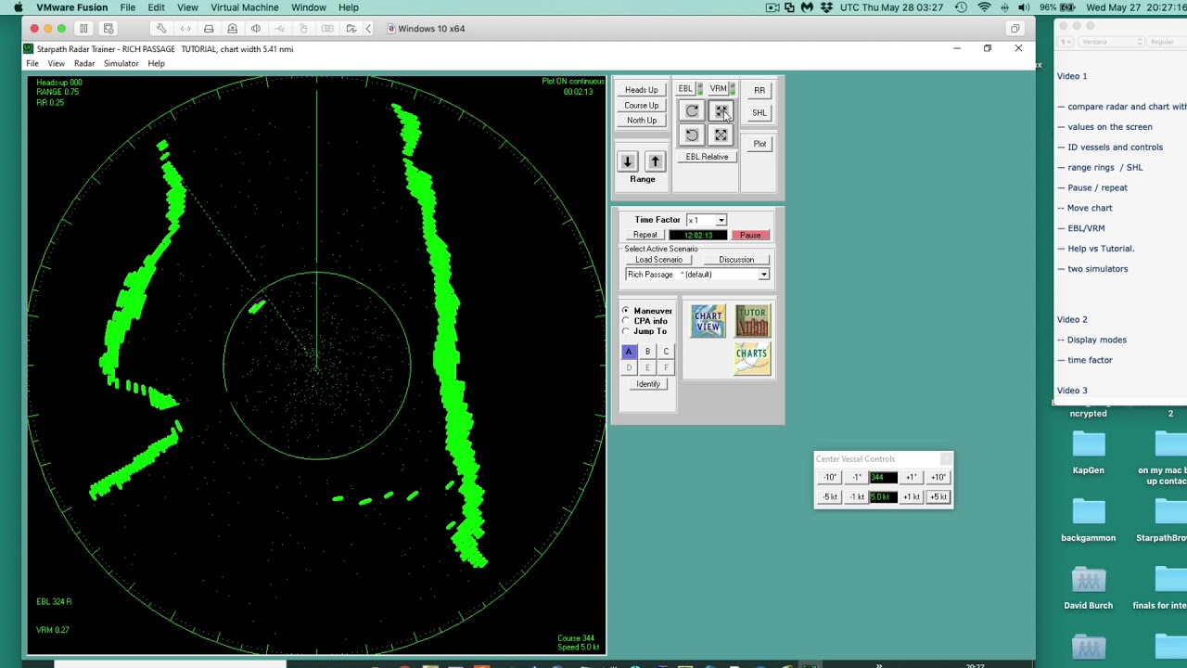Open the VMware Fusion Window menu
This screenshot has height=668, width=1187.
click(x=309, y=7)
